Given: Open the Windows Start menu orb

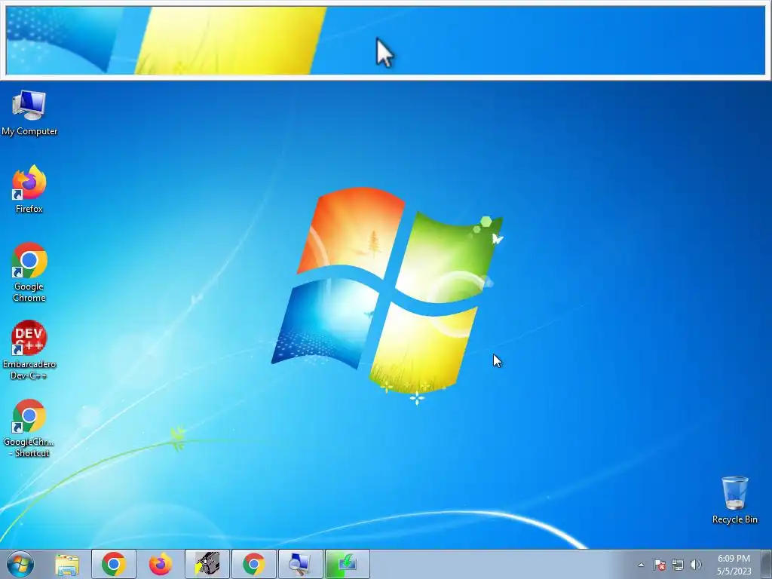Looking at the screenshot, I should (20, 564).
